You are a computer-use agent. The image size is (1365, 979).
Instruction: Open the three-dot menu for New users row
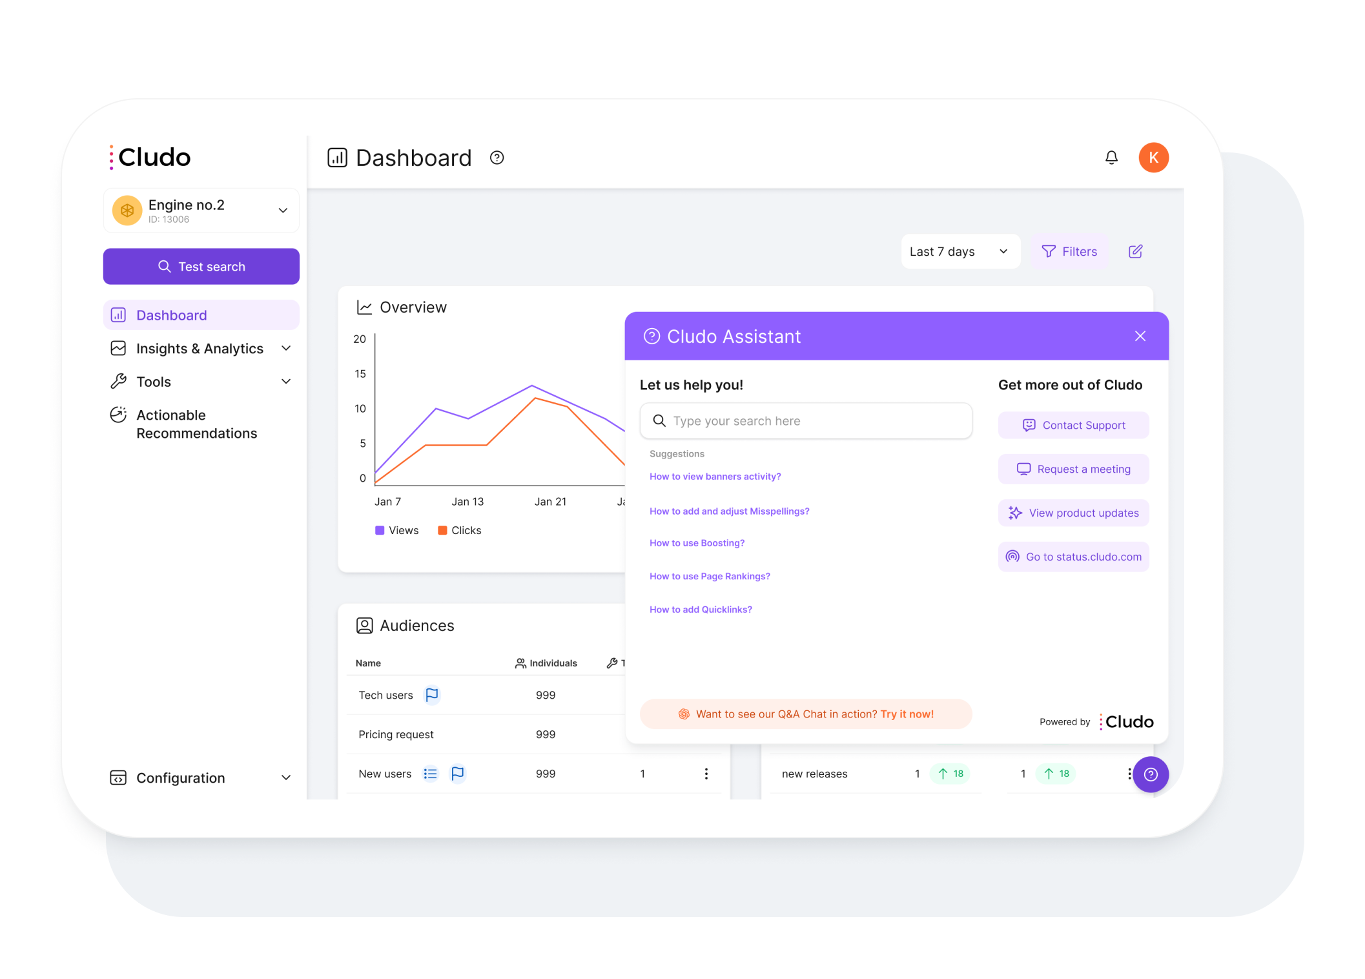(x=706, y=774)
